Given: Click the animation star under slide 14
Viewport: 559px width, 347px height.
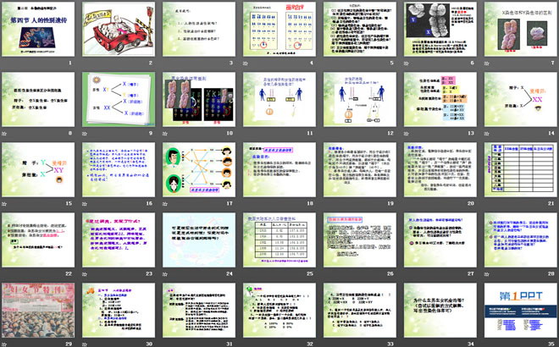Looking at the screenshot, I should pos(487,134).
